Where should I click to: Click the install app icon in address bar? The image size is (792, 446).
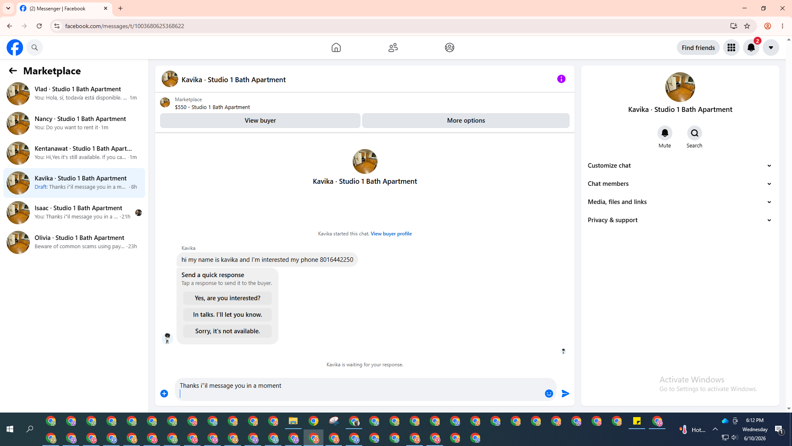733,26
